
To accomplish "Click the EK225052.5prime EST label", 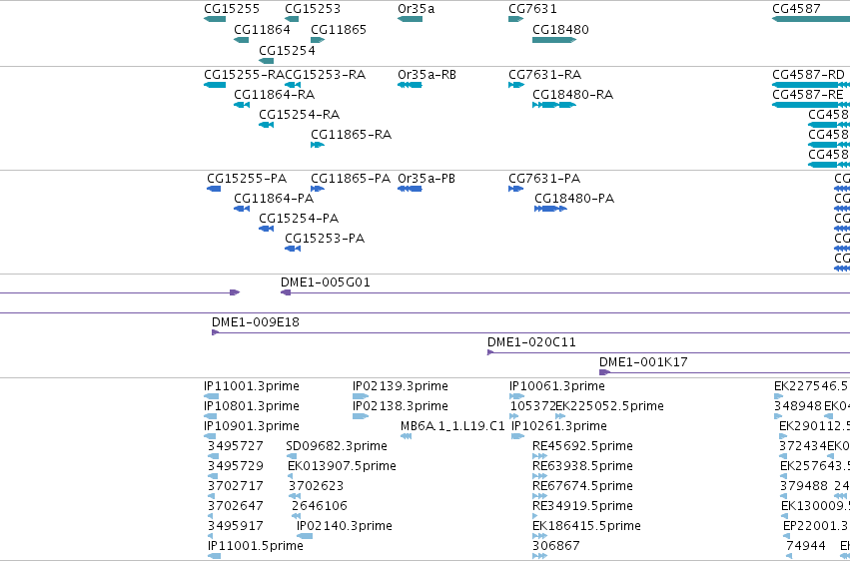I will tap(610, 406).
